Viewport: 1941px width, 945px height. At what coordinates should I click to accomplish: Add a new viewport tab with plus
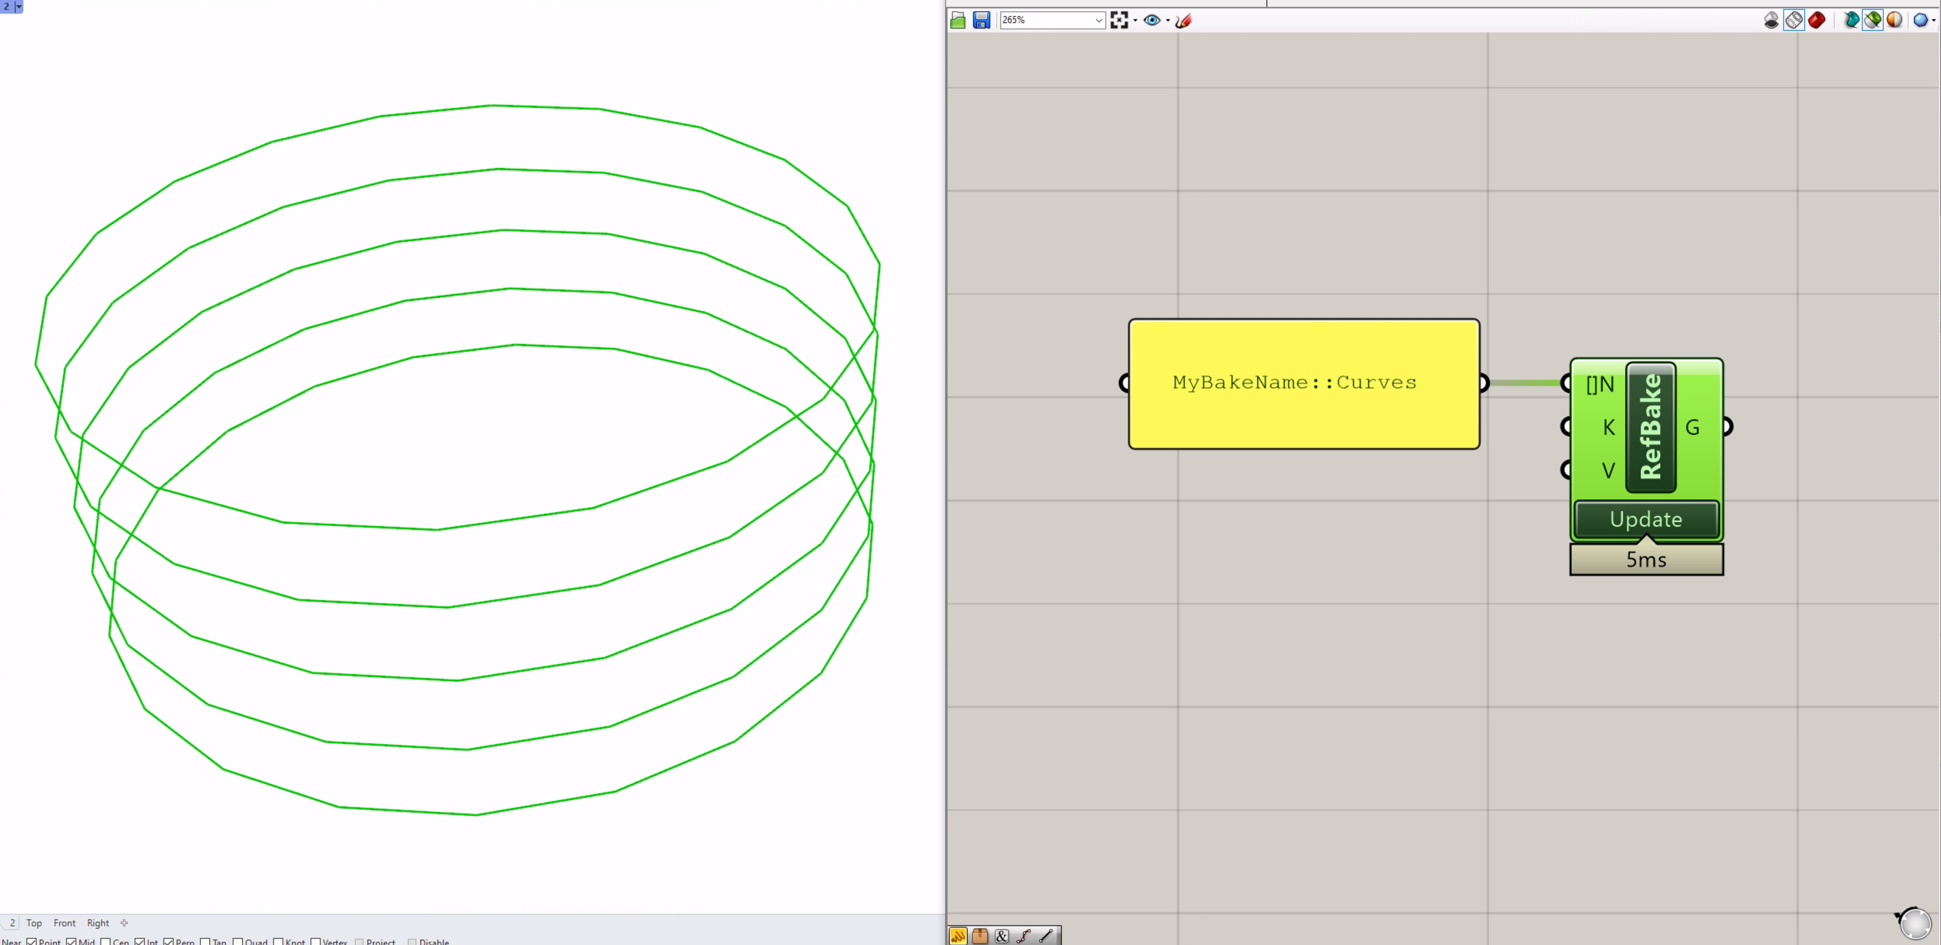click(x=125, y=923)
